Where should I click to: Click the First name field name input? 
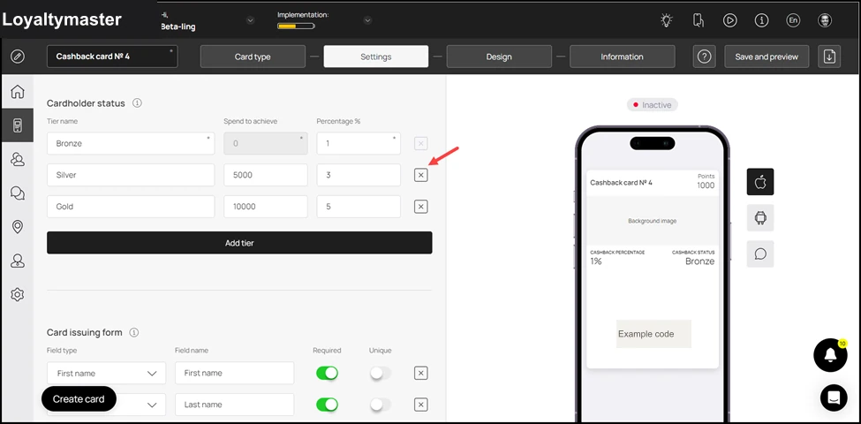click(x=235, y=374)
